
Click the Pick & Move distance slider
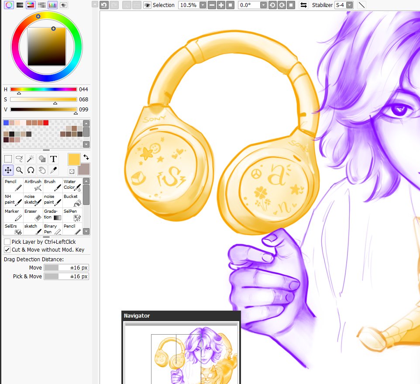click(66, 276)
